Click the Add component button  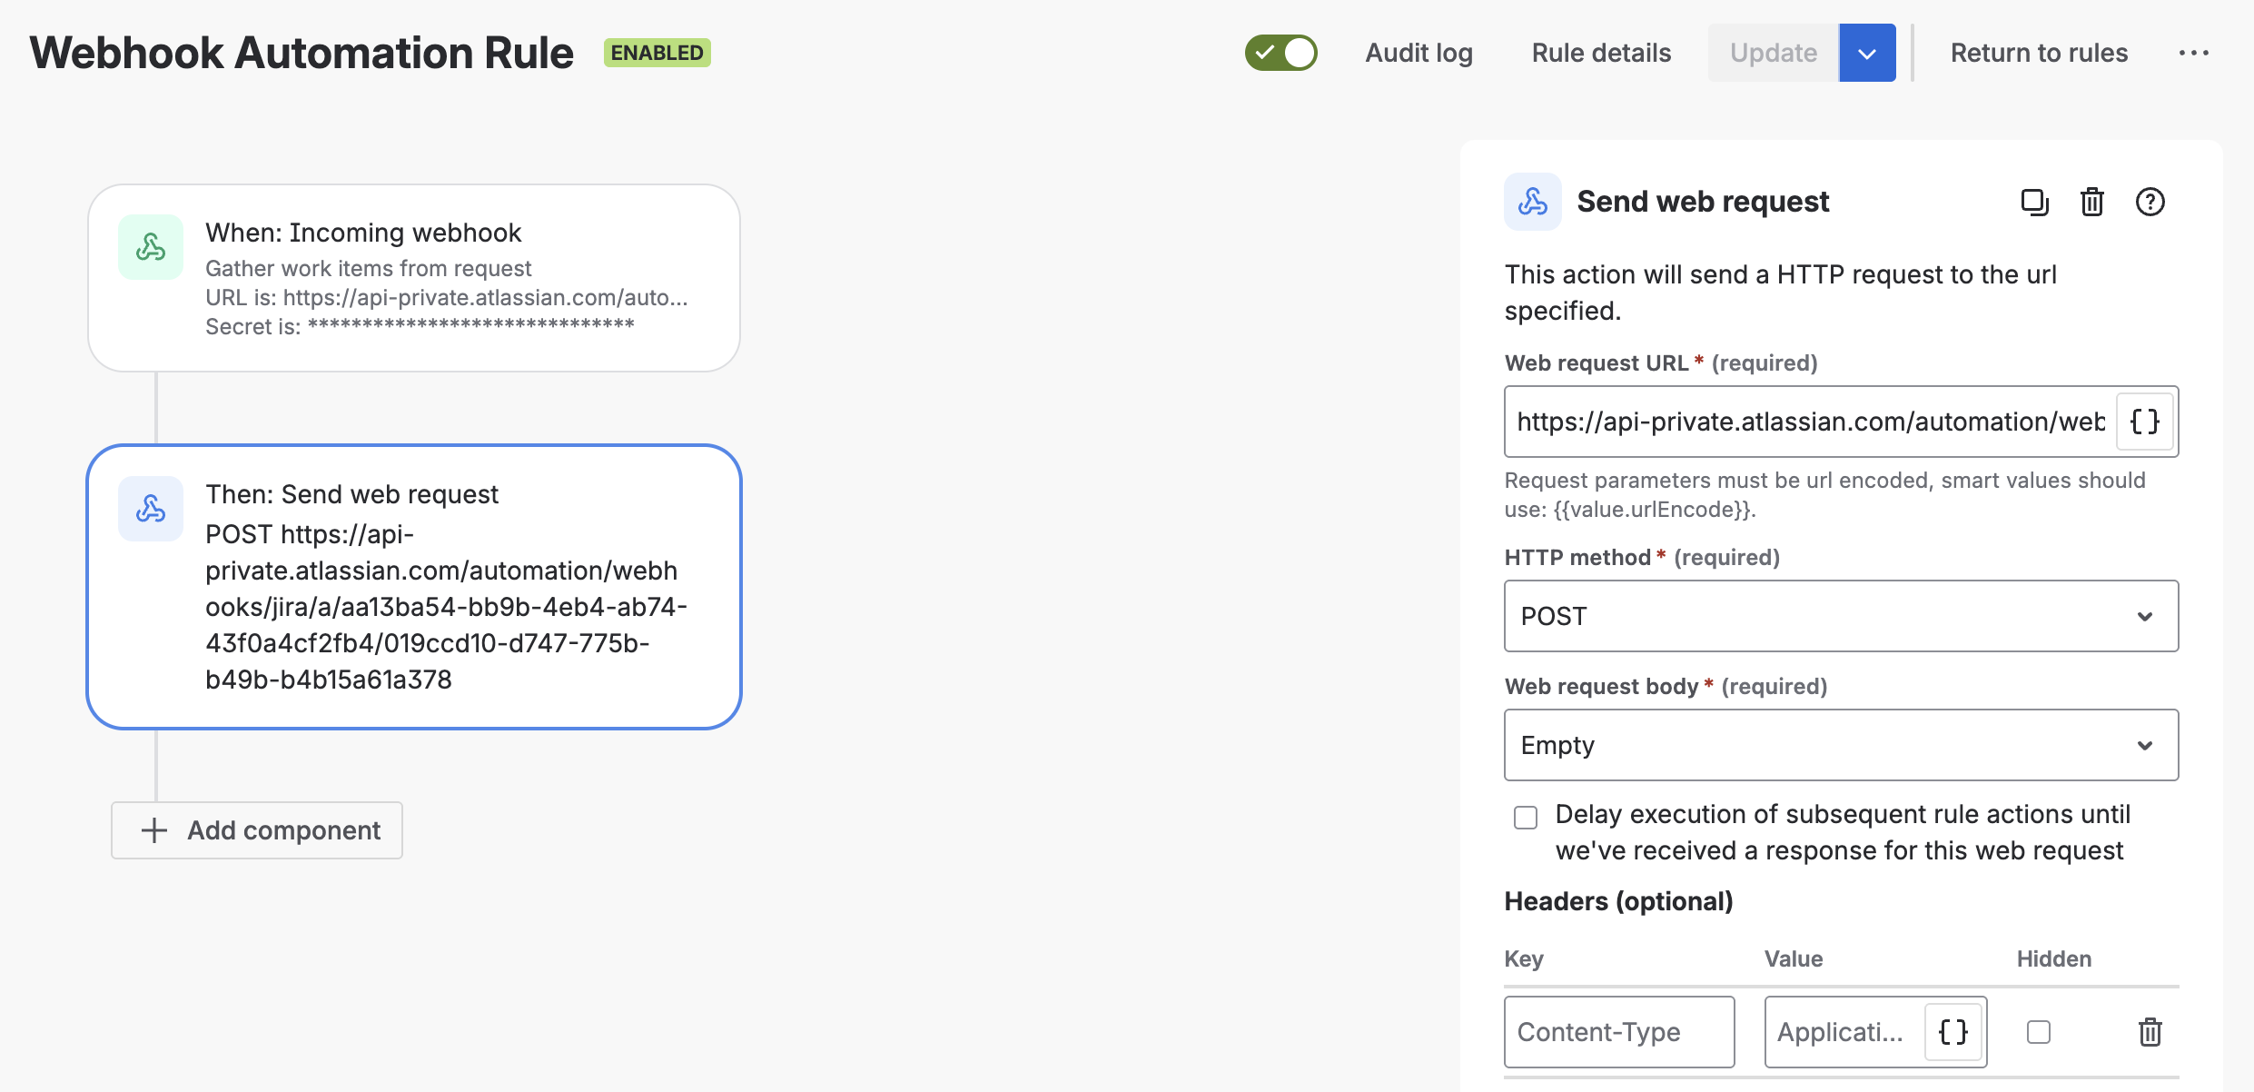(x=257, y=830)
